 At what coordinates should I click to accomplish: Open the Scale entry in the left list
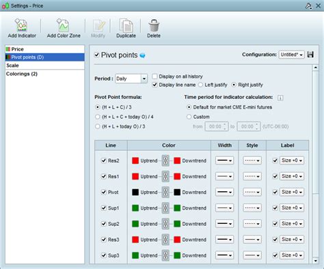[x=44, y=66]
